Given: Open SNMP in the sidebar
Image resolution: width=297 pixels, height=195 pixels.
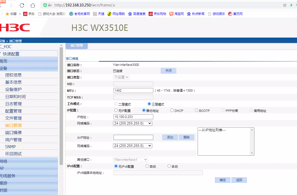Looking at the screenshot, I should pyautogui.click(x=10, y=147).
